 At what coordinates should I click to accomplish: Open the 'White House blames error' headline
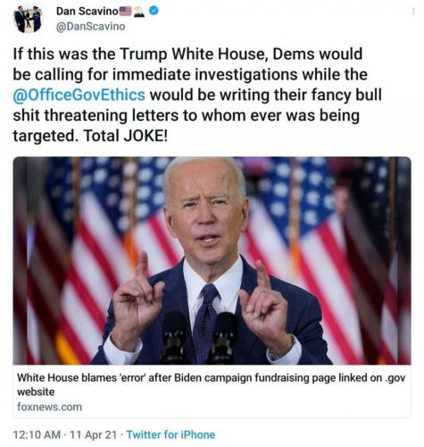pyautogui.click(x=212, y=384)
